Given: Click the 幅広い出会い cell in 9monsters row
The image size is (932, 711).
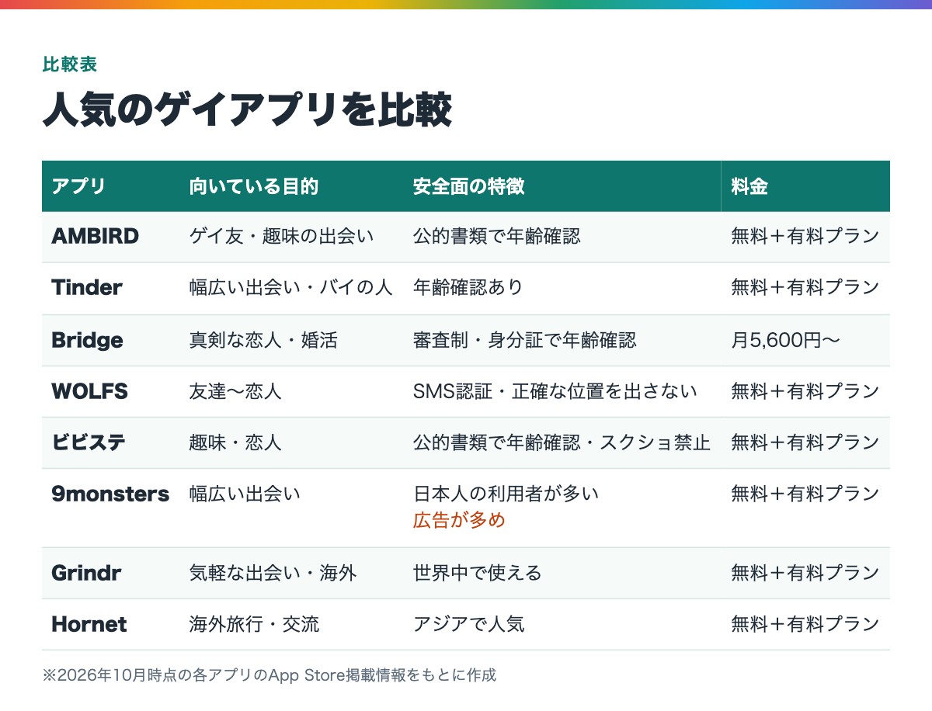Looking at the screenshot, I should tap(291, 508).
